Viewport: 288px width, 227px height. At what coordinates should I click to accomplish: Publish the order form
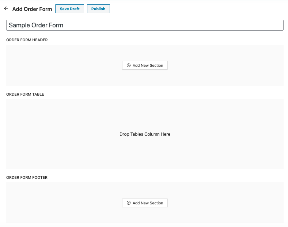[98, 9]
